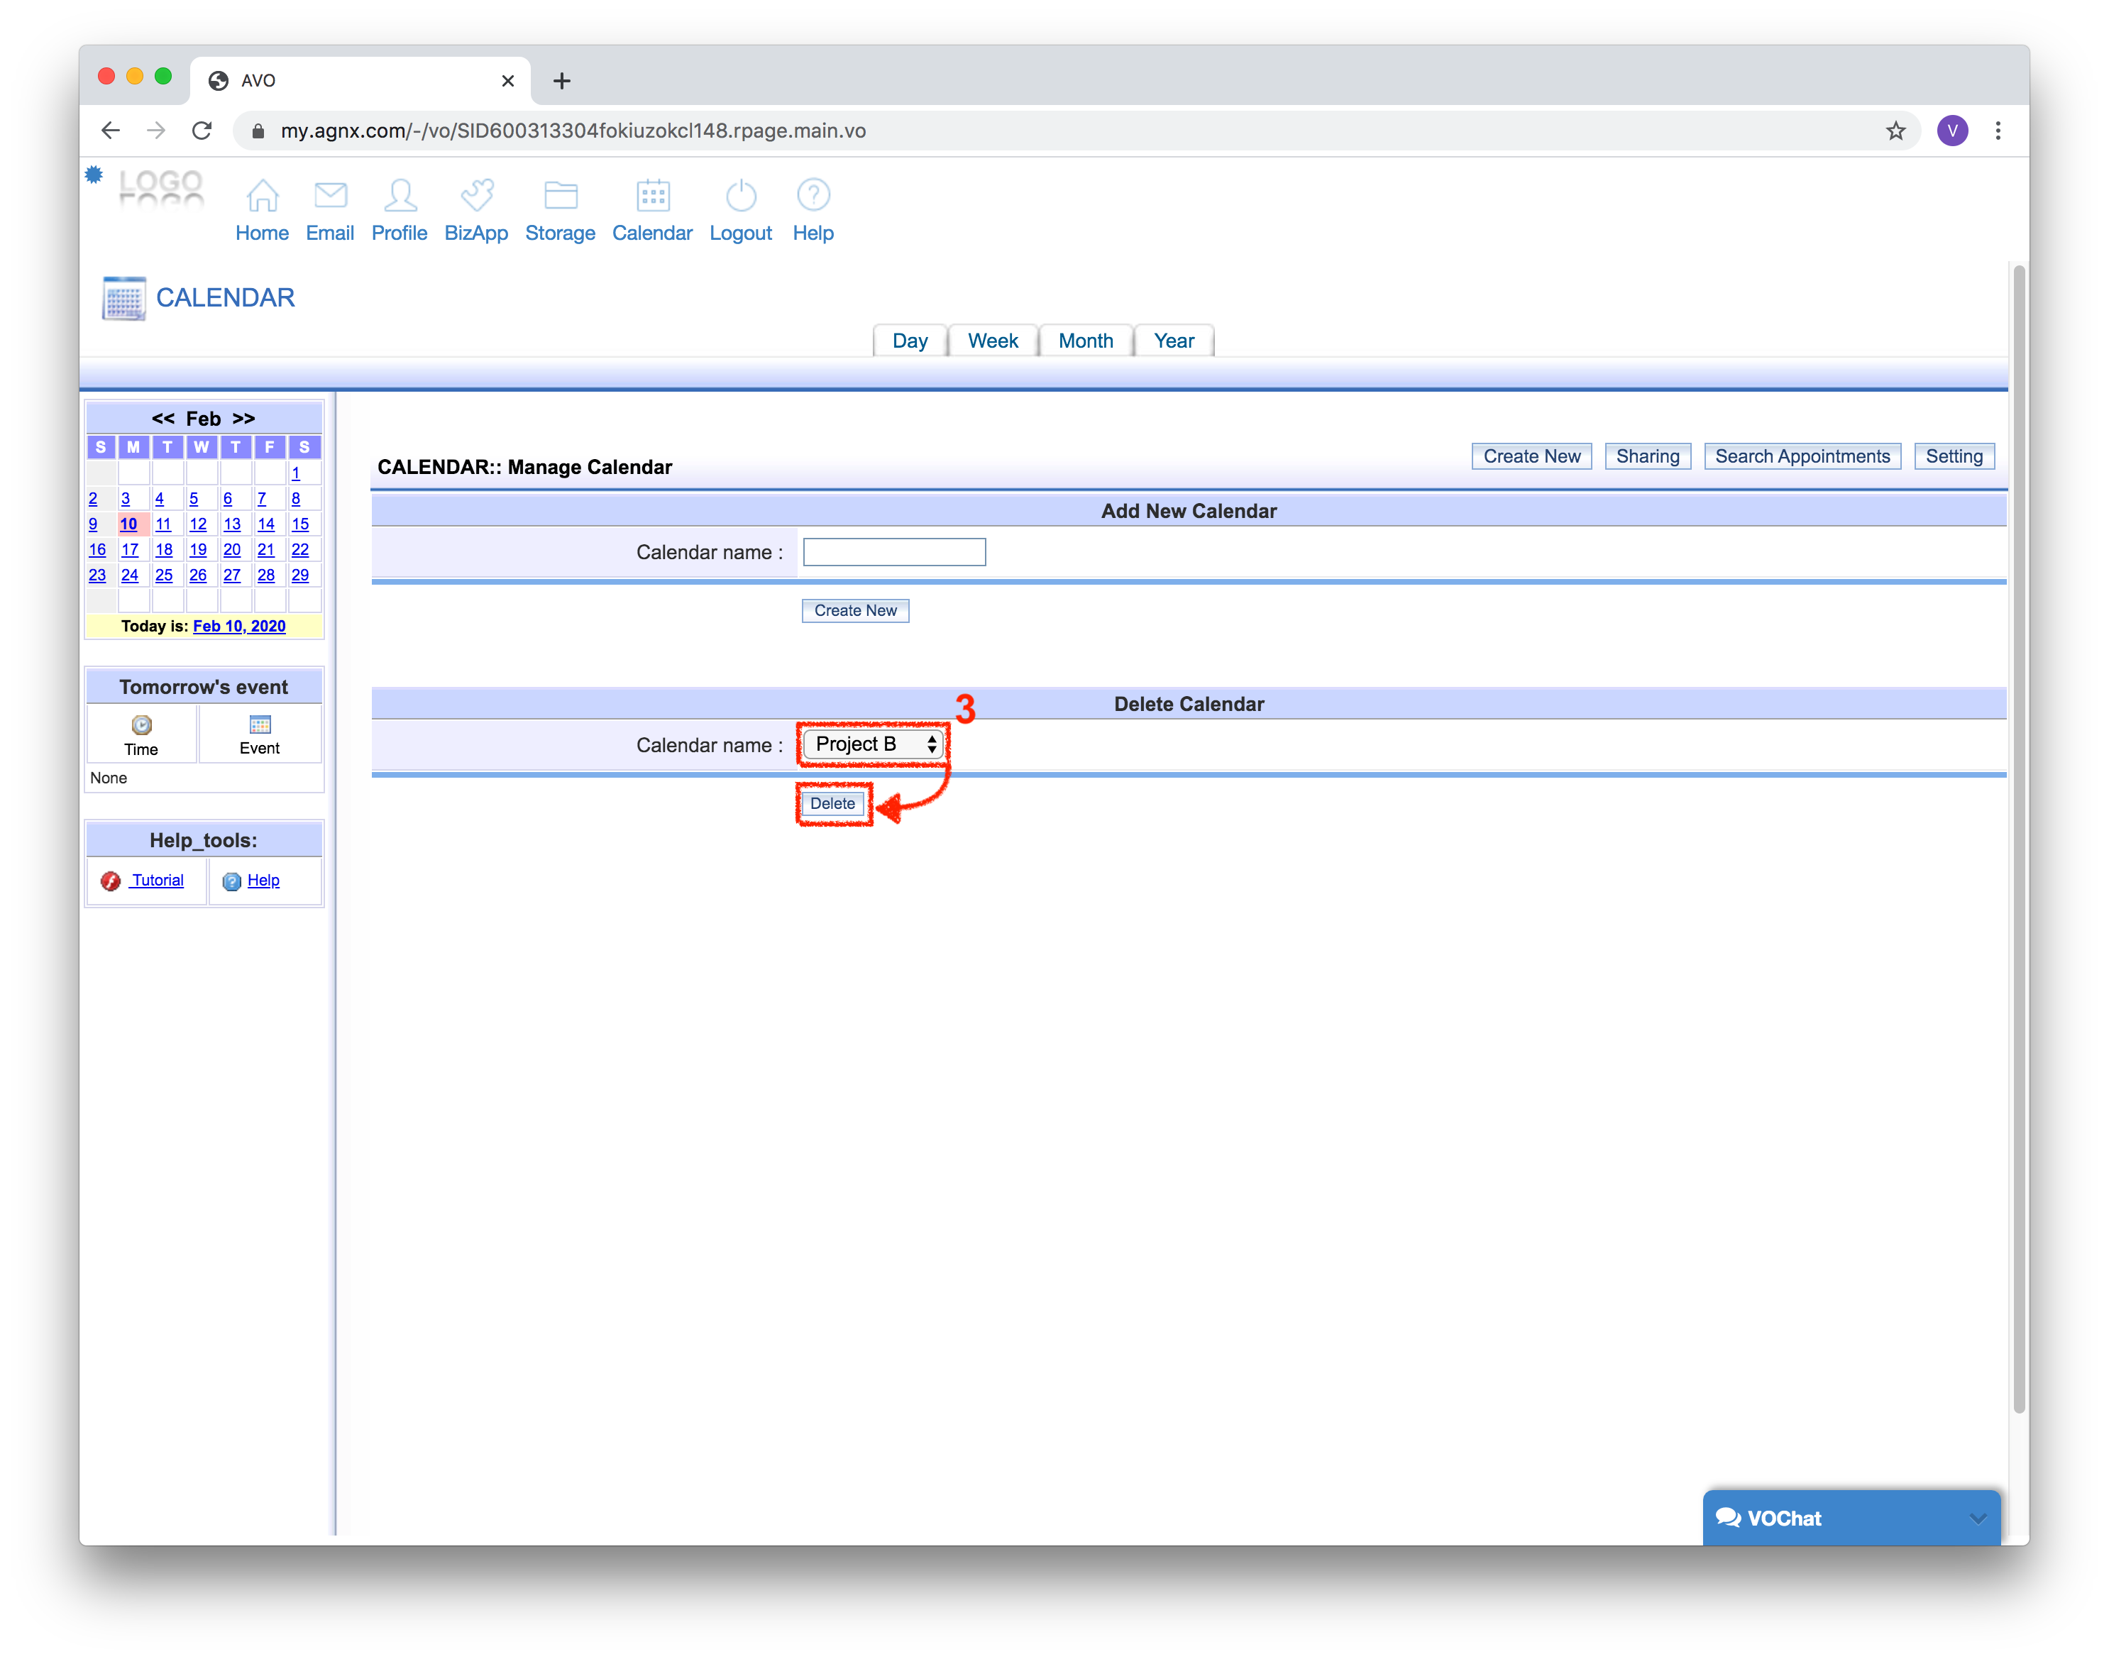Click the page vertical scrollbar
This screenshot has width=2109, height=1659.
pos(2019,835)
